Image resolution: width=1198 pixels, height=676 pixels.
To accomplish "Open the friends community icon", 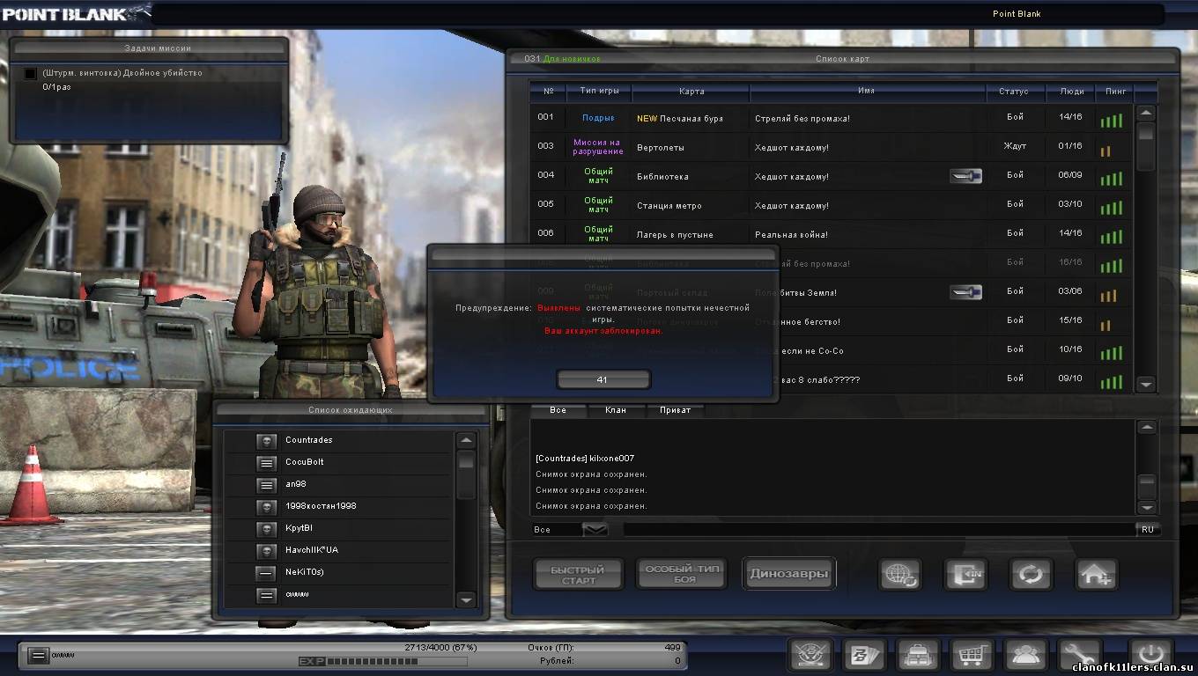I will click(x=1024, y=655).
